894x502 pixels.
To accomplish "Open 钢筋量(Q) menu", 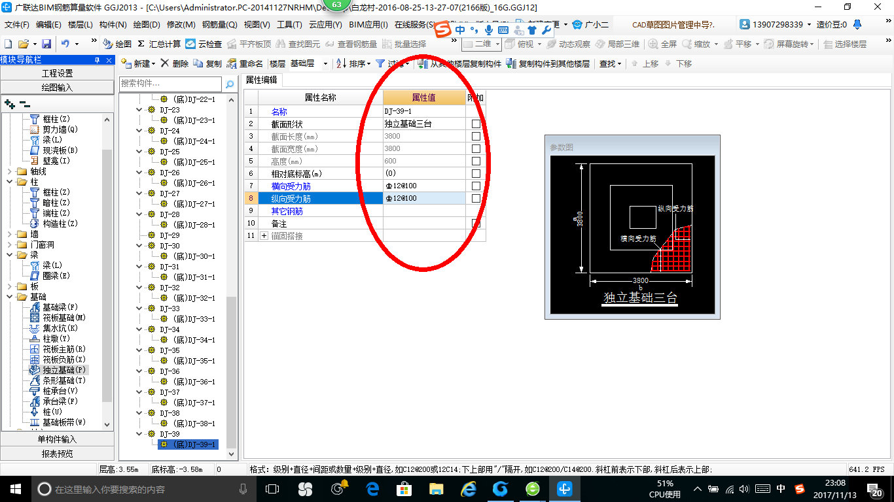I will click(x=219, y=25).
